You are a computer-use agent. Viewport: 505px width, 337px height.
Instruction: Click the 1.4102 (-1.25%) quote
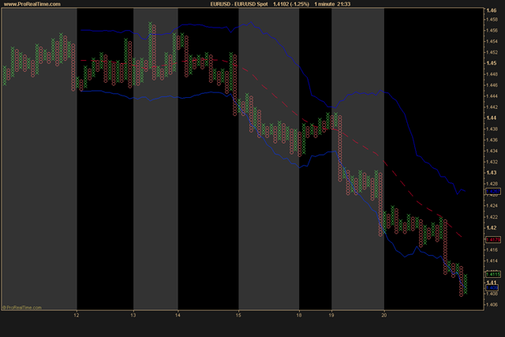[x=291, y=4]
